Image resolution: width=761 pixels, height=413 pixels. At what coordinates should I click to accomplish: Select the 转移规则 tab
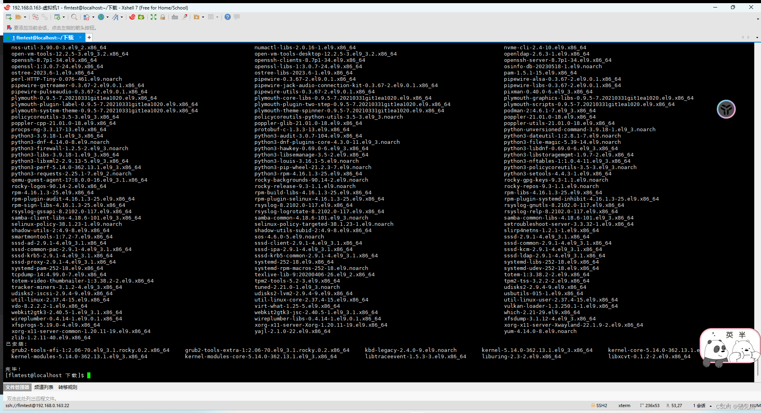coord(67,387)
